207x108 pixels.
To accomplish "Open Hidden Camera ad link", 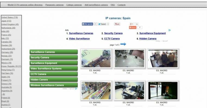I will click(148, 39).
